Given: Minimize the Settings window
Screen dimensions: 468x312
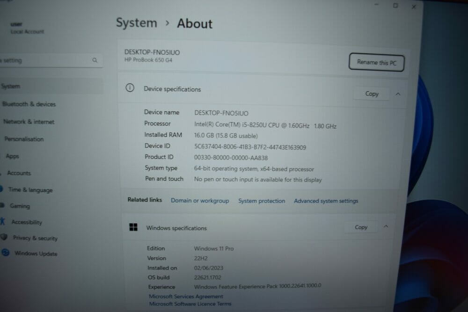Looking at the screenshot, I should pyautogui.click(x=377, y=5).
